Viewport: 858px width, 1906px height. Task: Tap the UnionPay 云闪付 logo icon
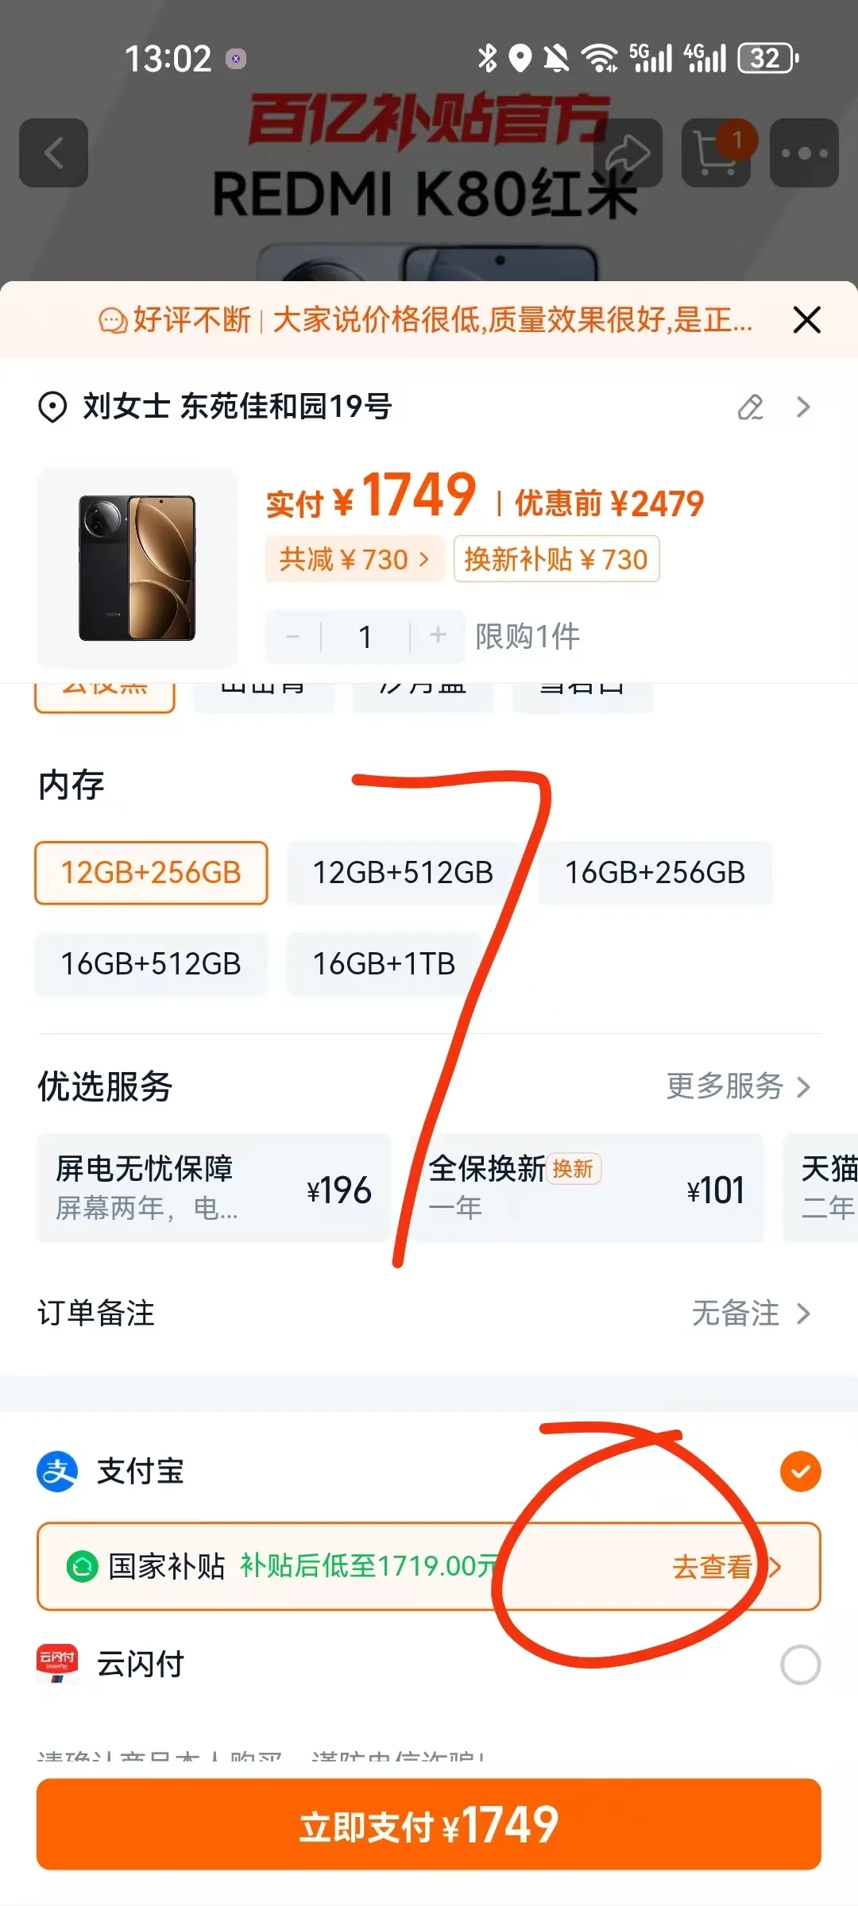click(x=57, y=1664)
